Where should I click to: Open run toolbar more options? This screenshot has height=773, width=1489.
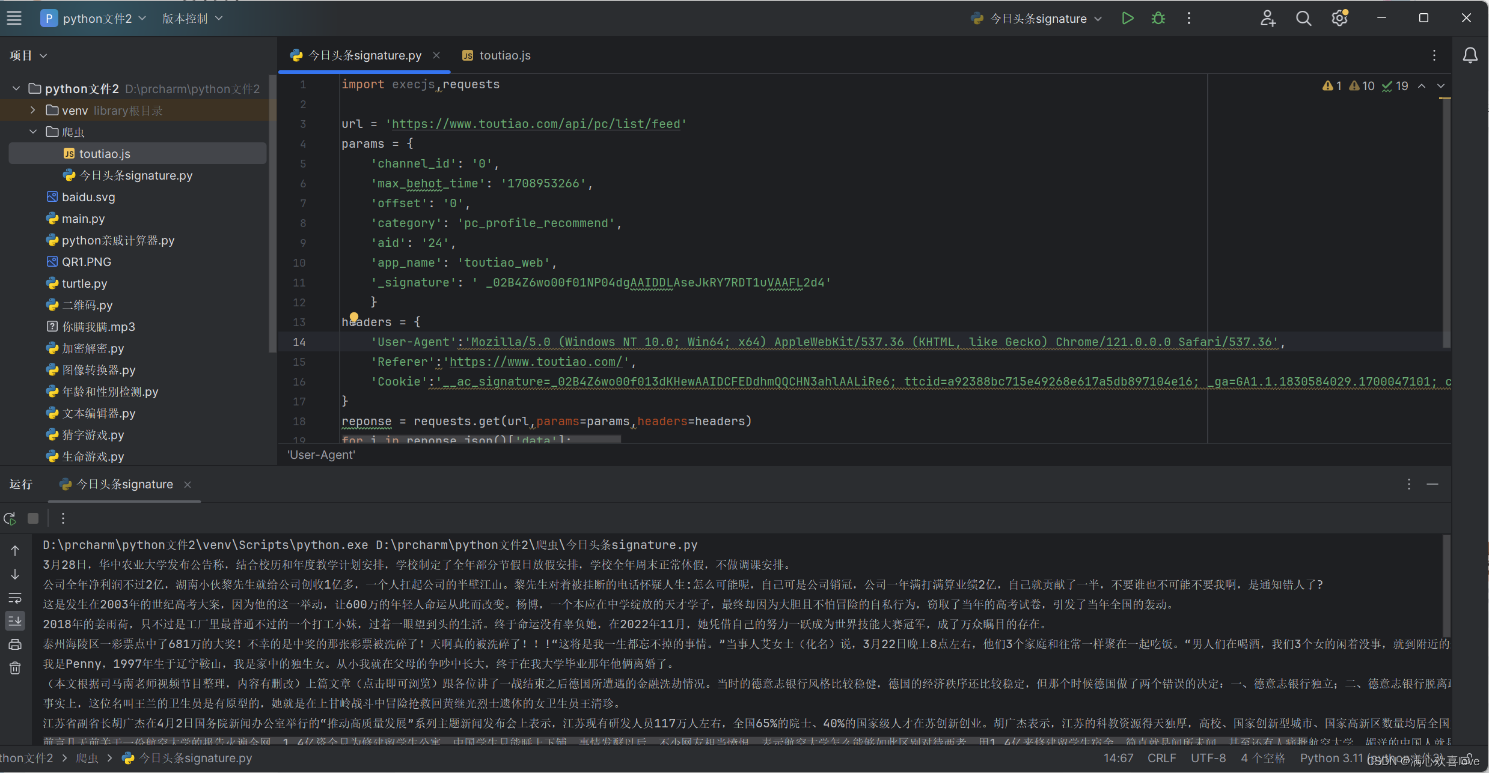click(63, 518)
